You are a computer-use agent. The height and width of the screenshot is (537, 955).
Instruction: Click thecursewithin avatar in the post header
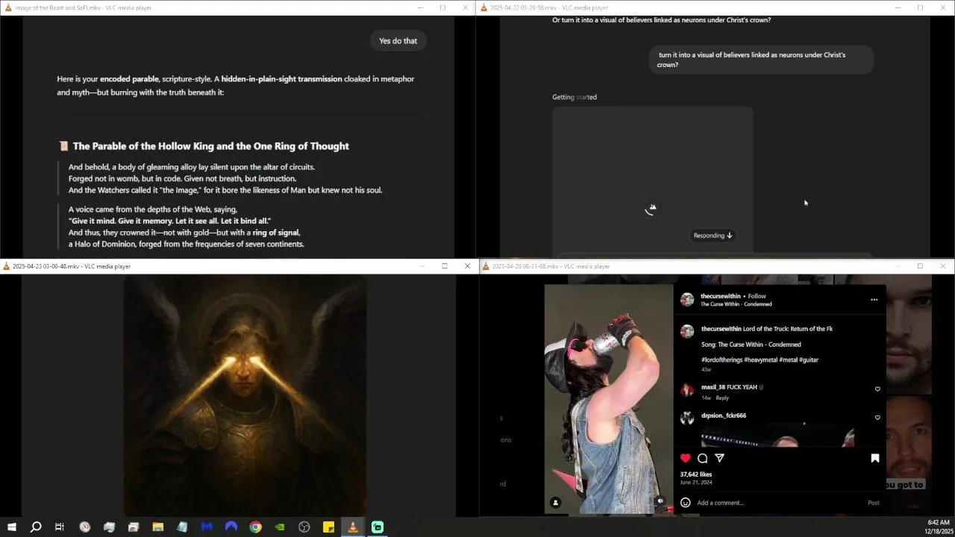tap(687, 300)
